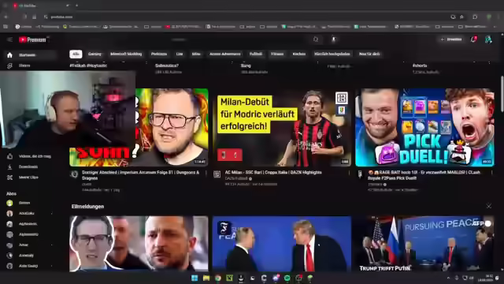Image resolution: width=504 pixels, height=284 pixels.
Task: Click DAZN channel avatar under Milan video
Action: (217, 174)
